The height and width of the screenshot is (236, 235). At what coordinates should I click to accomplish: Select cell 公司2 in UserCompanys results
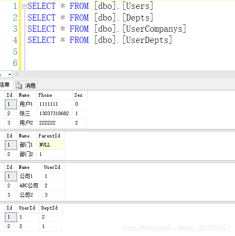click(30, 195)
